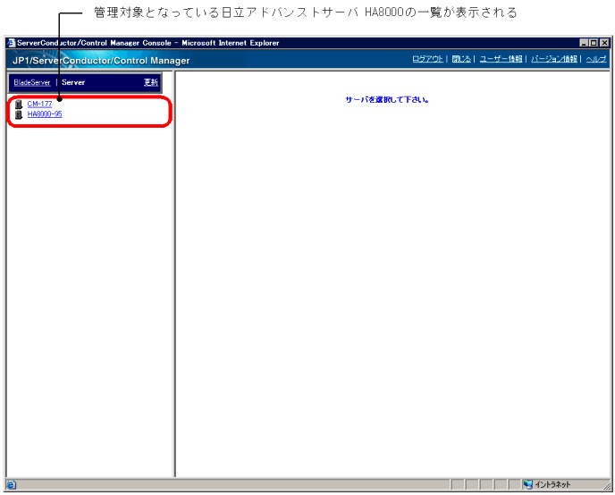The height and width of the screenshot is (495, 615).
Task: Click the intranet zone icon in status bar
Action: pos(528,485)
